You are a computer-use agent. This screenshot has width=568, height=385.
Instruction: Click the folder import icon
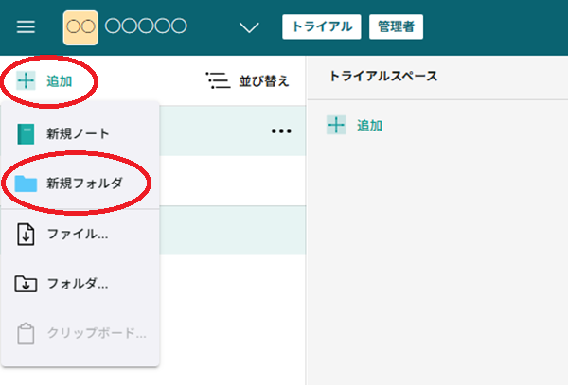(x=27, y=283)
